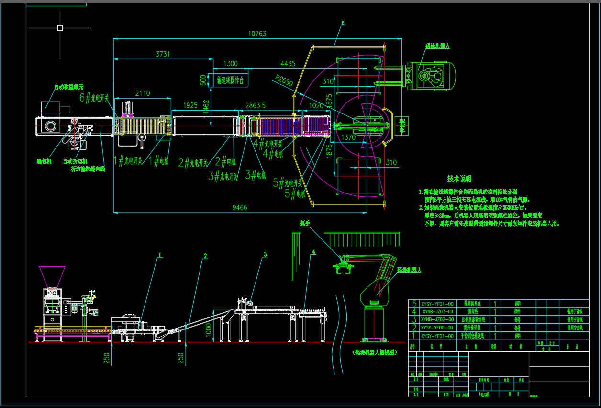Click the R2650 radius annotation

284,81
